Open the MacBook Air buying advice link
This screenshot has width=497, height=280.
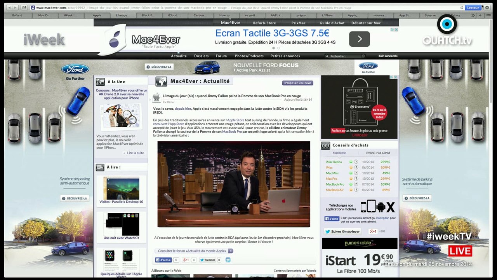pyautogui.click(x=335, y=190)
